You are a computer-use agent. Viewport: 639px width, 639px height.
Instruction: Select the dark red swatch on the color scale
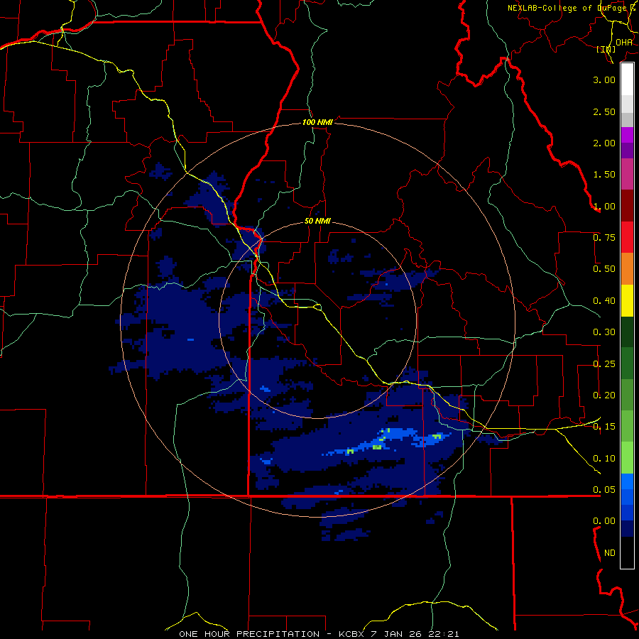tap(627, 206)
